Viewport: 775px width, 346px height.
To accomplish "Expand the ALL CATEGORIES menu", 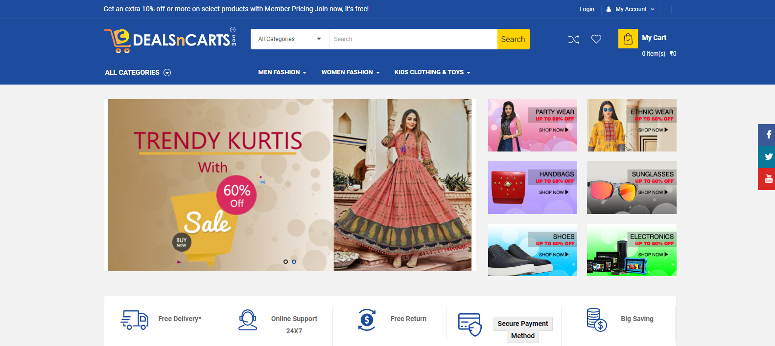I will (138, 72).
